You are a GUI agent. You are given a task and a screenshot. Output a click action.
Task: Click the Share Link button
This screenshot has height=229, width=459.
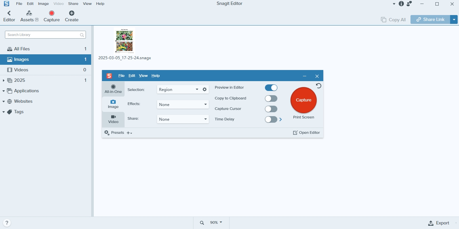[x=430, y=20]
